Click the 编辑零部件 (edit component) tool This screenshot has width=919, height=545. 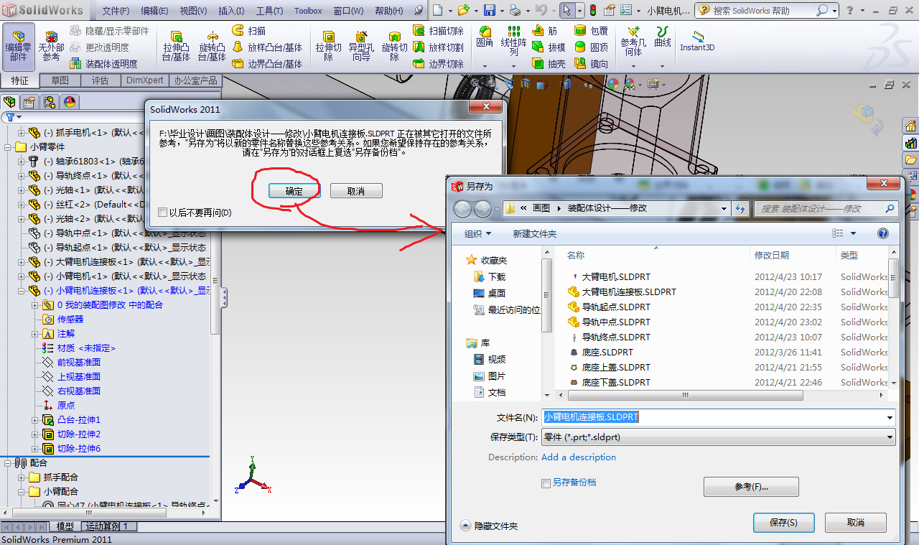click(18, 46)
